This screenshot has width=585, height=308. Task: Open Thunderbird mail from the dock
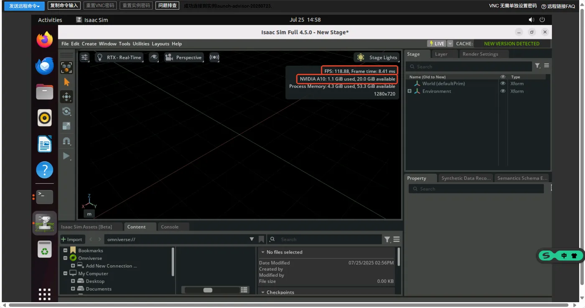point(45,66)
